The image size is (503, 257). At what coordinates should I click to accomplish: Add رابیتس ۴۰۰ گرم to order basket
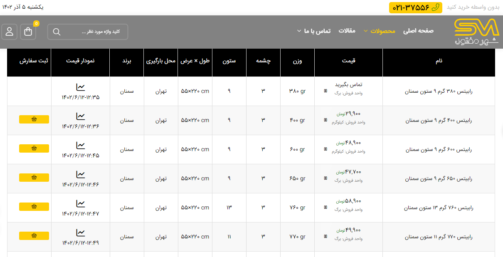pyautogui.click(x=34, y=119)
